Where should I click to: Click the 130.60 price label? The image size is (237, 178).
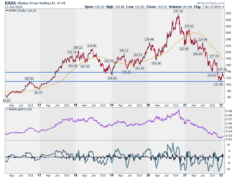[x=112, y=78]
